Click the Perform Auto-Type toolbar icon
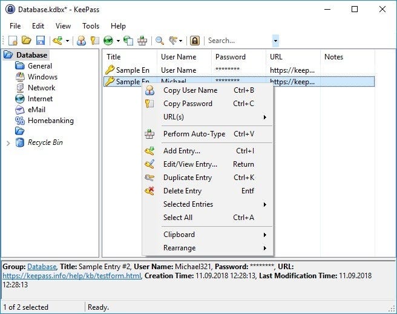Screen dimensions: 397x314 (142, 41)
